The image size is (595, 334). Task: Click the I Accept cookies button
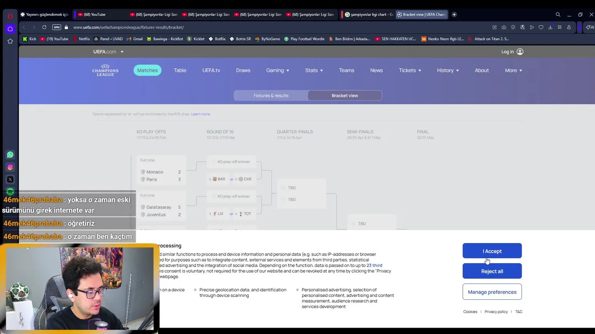[492, 251]
